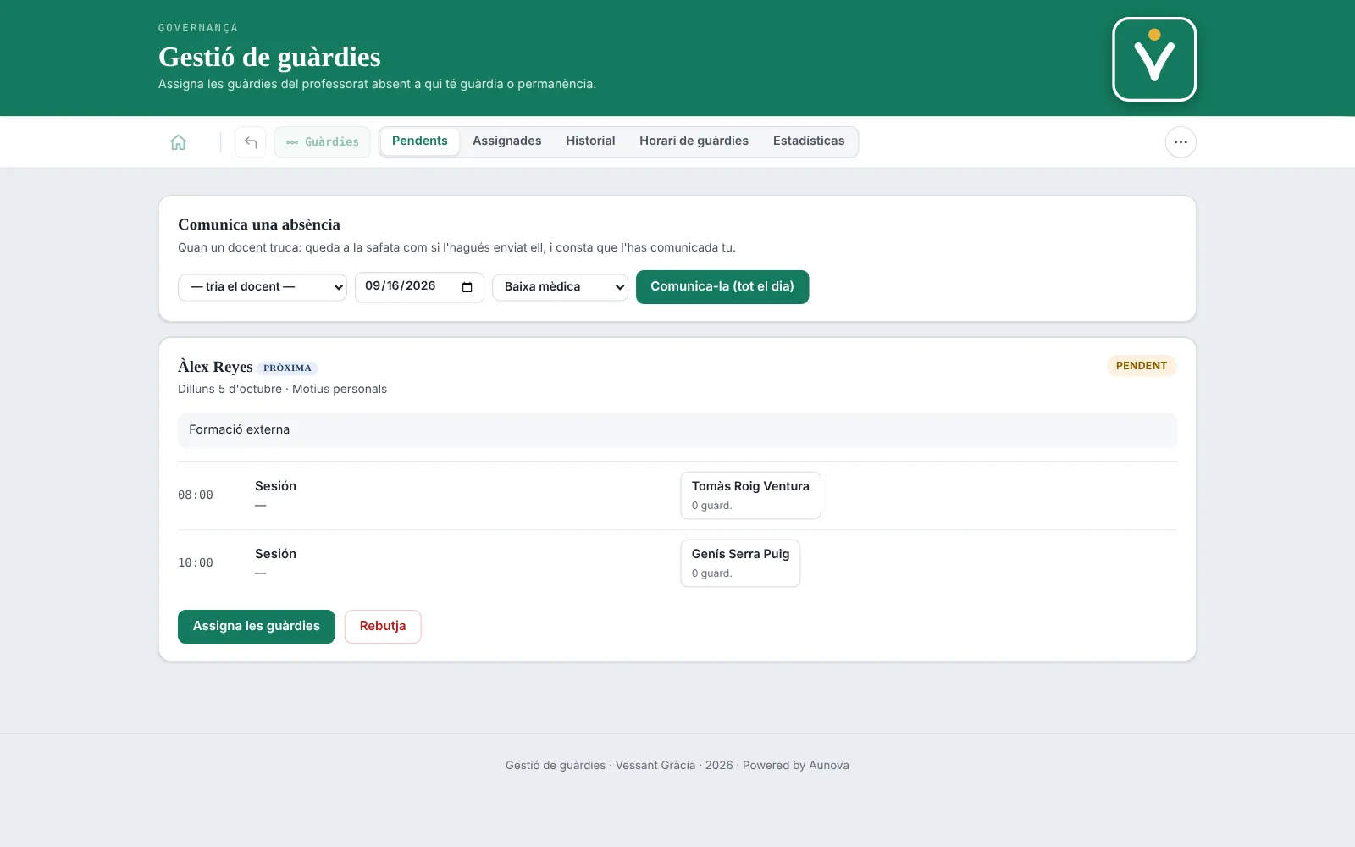Viewport: 1355px width, 847px height.
Task: Click Comunica-la (tot el dia) button
Action: point(722,287)
